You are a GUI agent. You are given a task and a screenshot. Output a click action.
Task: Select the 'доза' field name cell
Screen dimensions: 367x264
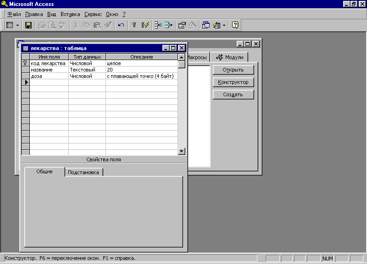(49, 76)
